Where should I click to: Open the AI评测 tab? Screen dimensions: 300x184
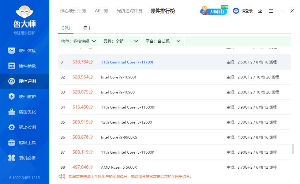101,10
